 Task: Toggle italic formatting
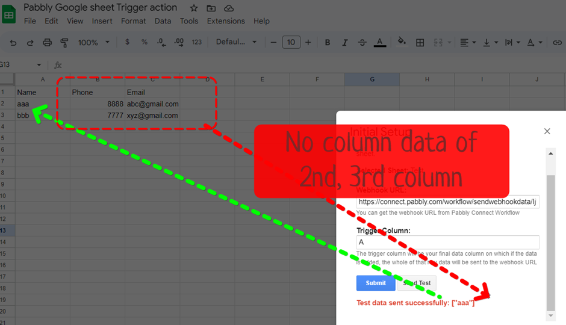[x=345, y=43]
